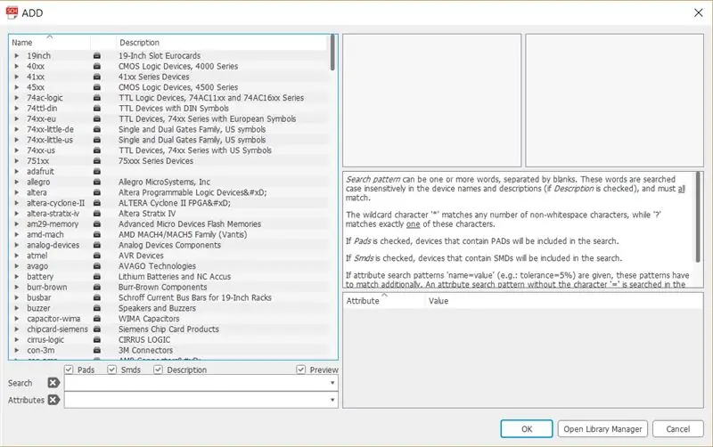
Task: Expand the 74ttl-din library tree
Action: (x=17, y=108)
